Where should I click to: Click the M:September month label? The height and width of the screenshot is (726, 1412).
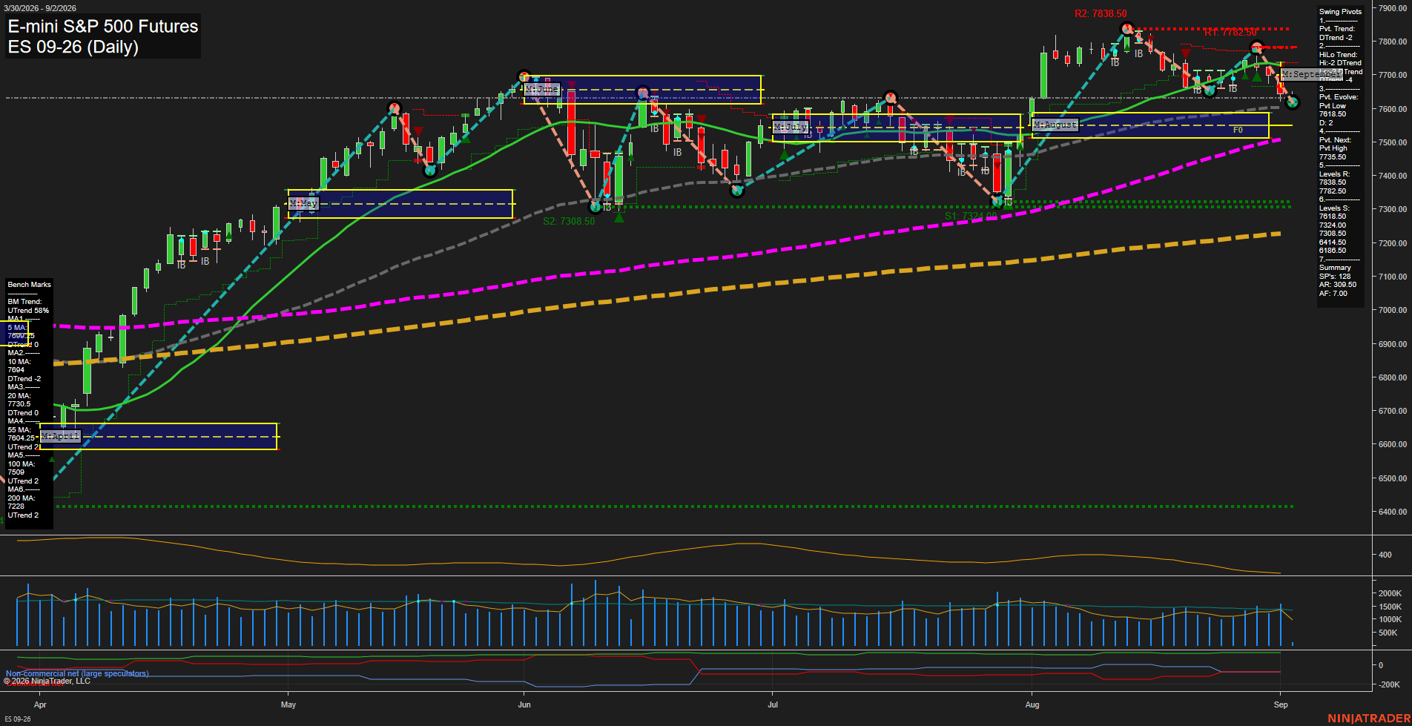click(1311, 74)
